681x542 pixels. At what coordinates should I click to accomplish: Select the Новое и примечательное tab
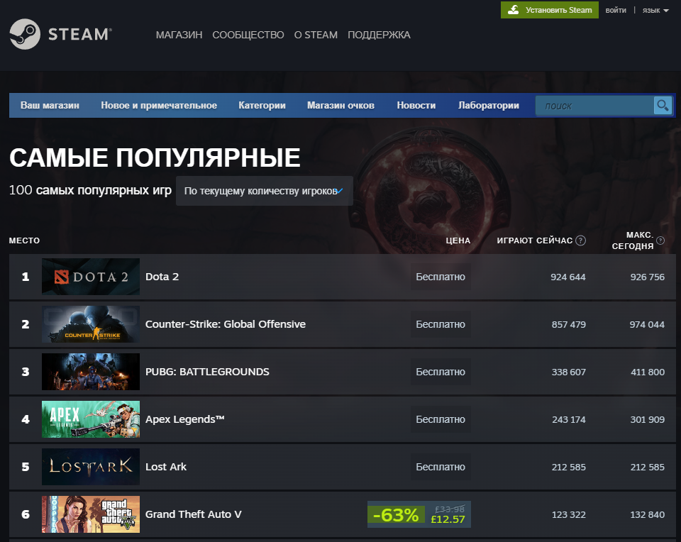pos(159,105)
